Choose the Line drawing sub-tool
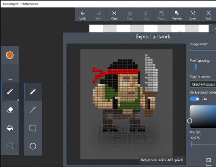Screen dimensions: 216x167 [33, 110]
